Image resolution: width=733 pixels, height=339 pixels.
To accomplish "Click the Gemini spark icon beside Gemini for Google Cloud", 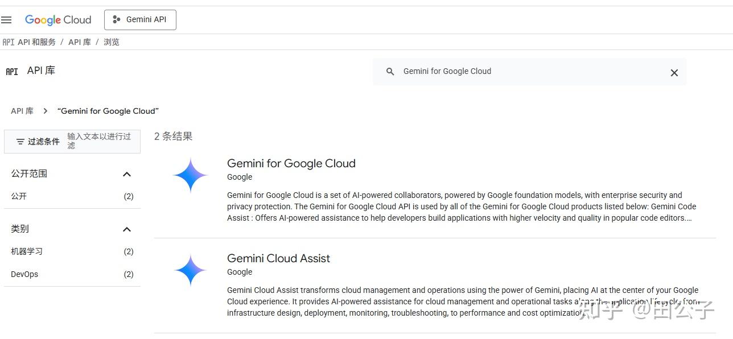I will 190,175.
